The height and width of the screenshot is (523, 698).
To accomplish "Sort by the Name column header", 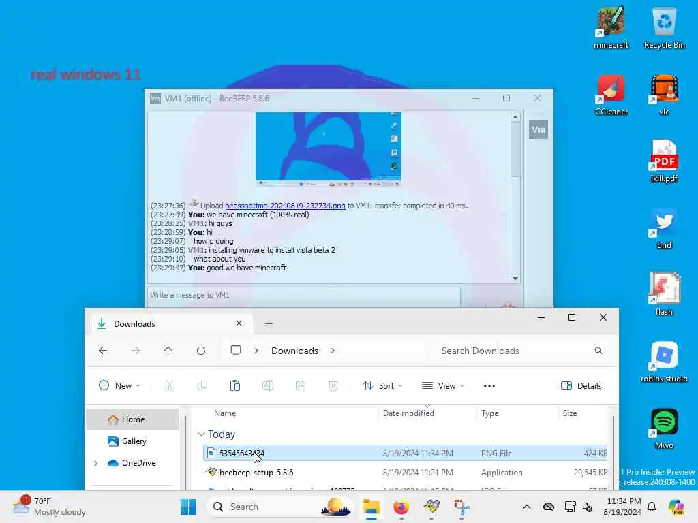I will (225, 413).
